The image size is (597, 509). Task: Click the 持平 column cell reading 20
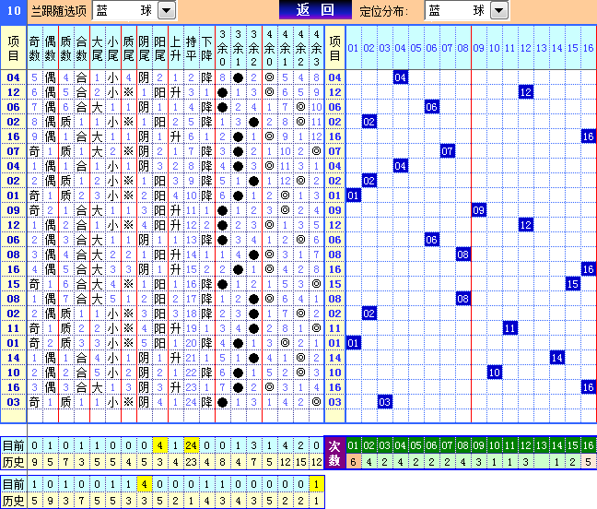pos(191,343)
